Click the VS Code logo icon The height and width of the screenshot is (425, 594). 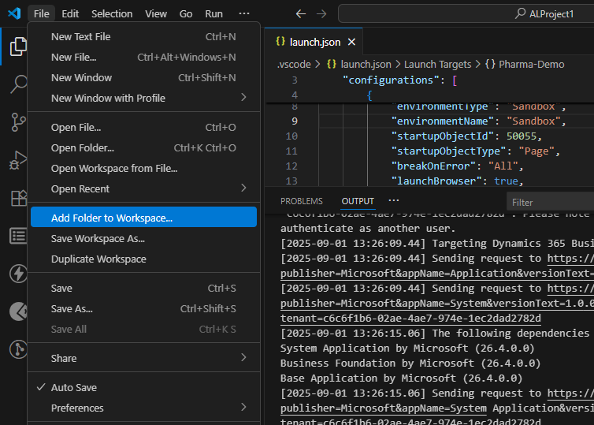click(13, 13)
